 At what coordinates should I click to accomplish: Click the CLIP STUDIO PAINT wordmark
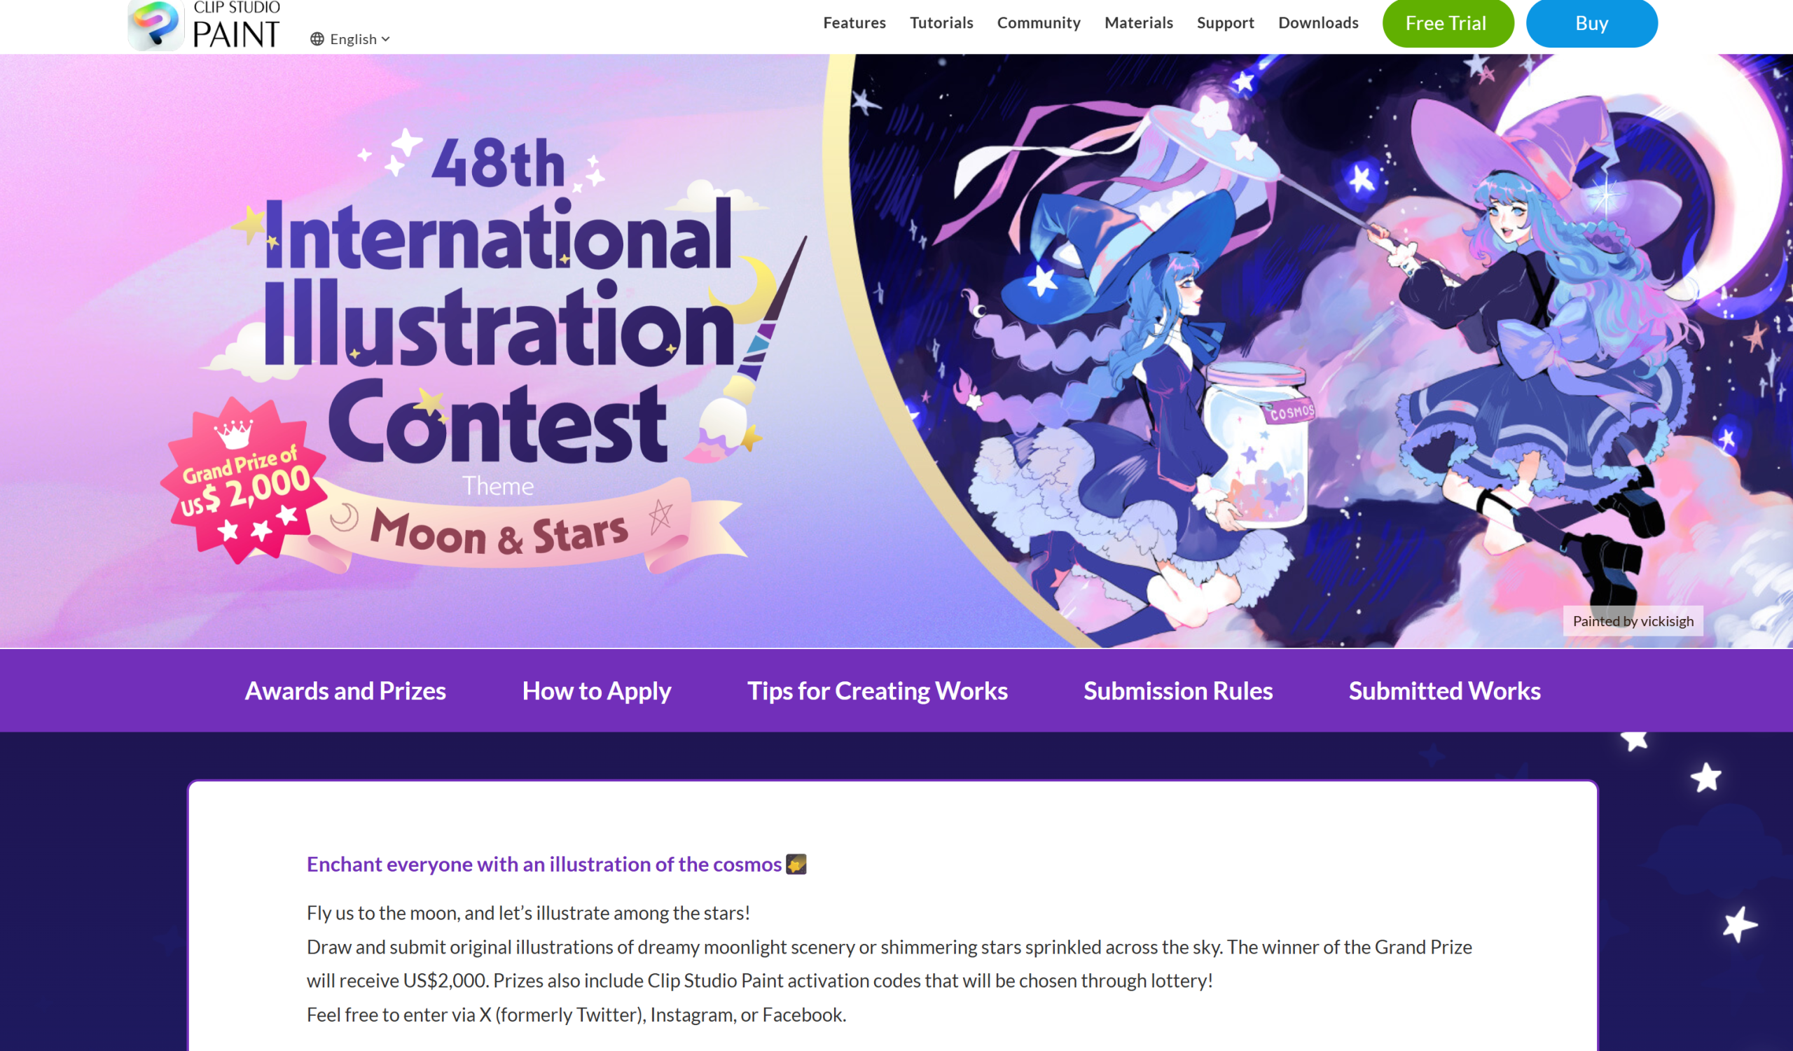coord(236,25)
